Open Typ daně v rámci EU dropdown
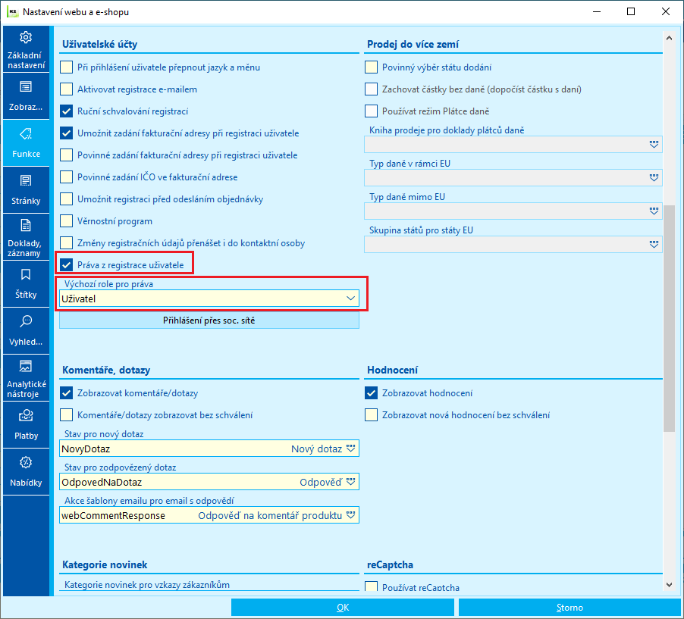The width and height of the screenshot is (684, 619). coord(654,178)
